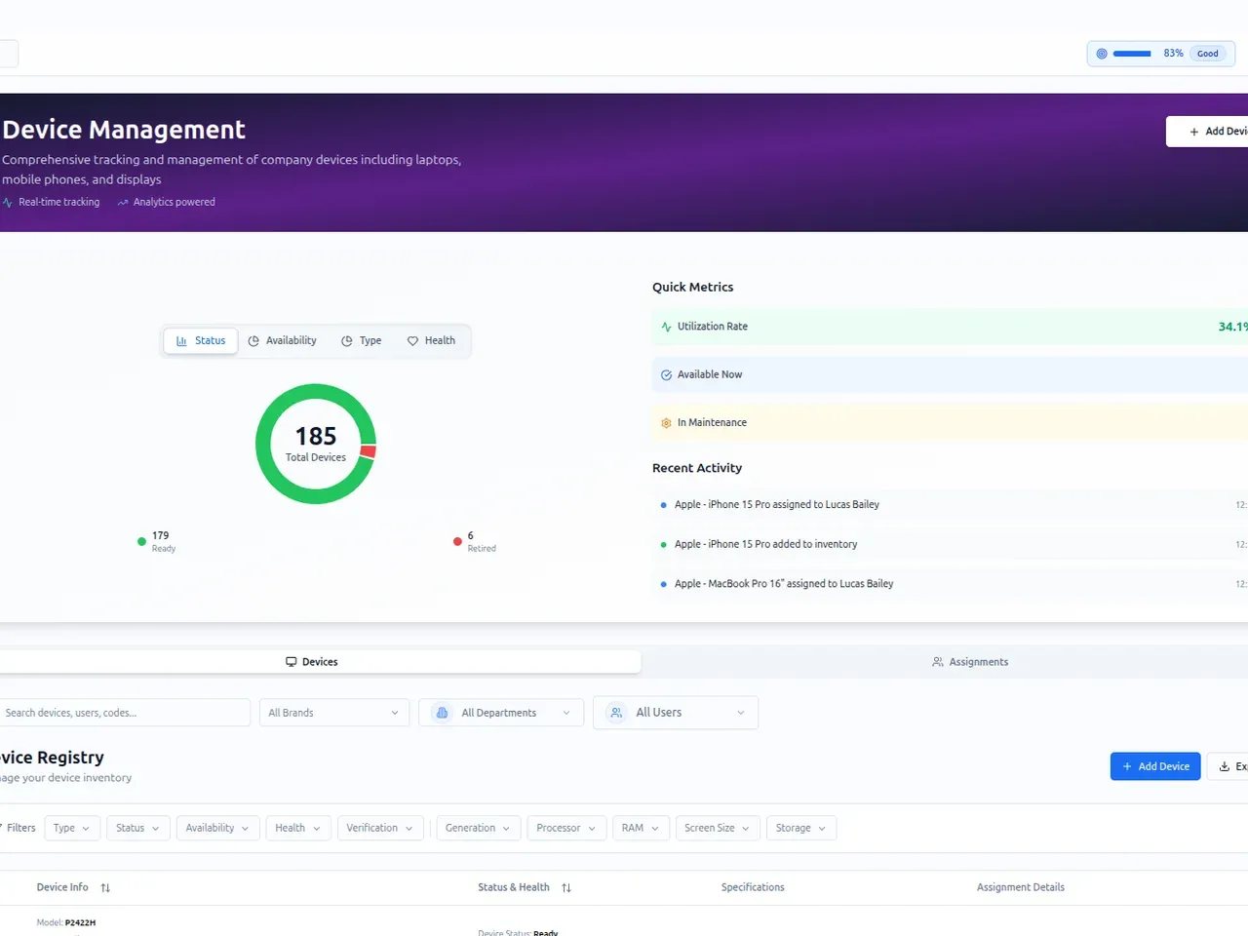Click the Good status badge
Image resolution: width=1248 pixels, height=936 pixels.
pyautogui.click(x=1208, y=54)
